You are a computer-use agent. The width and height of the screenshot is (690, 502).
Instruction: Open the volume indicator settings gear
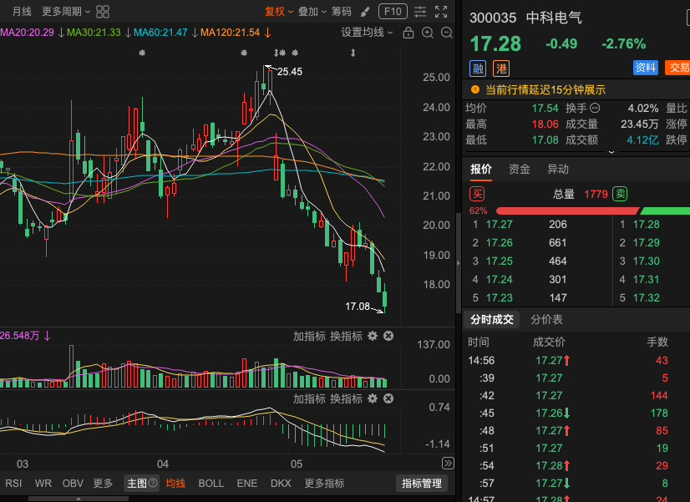pos(373,336)
